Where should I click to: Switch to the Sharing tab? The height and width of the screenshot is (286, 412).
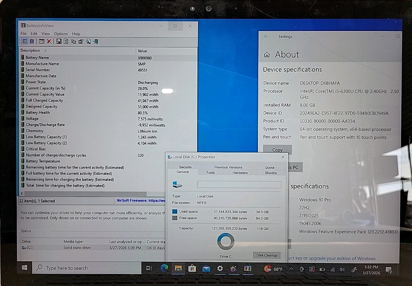(x=271, y=173)
